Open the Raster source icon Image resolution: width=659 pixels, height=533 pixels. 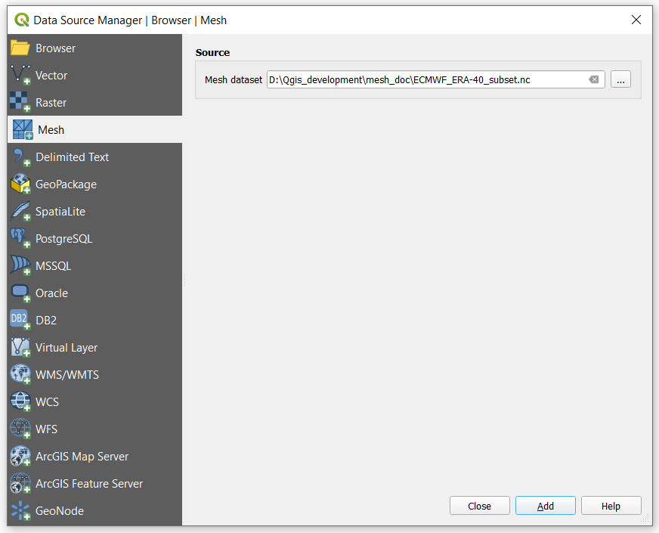click(x=20, y=103)
